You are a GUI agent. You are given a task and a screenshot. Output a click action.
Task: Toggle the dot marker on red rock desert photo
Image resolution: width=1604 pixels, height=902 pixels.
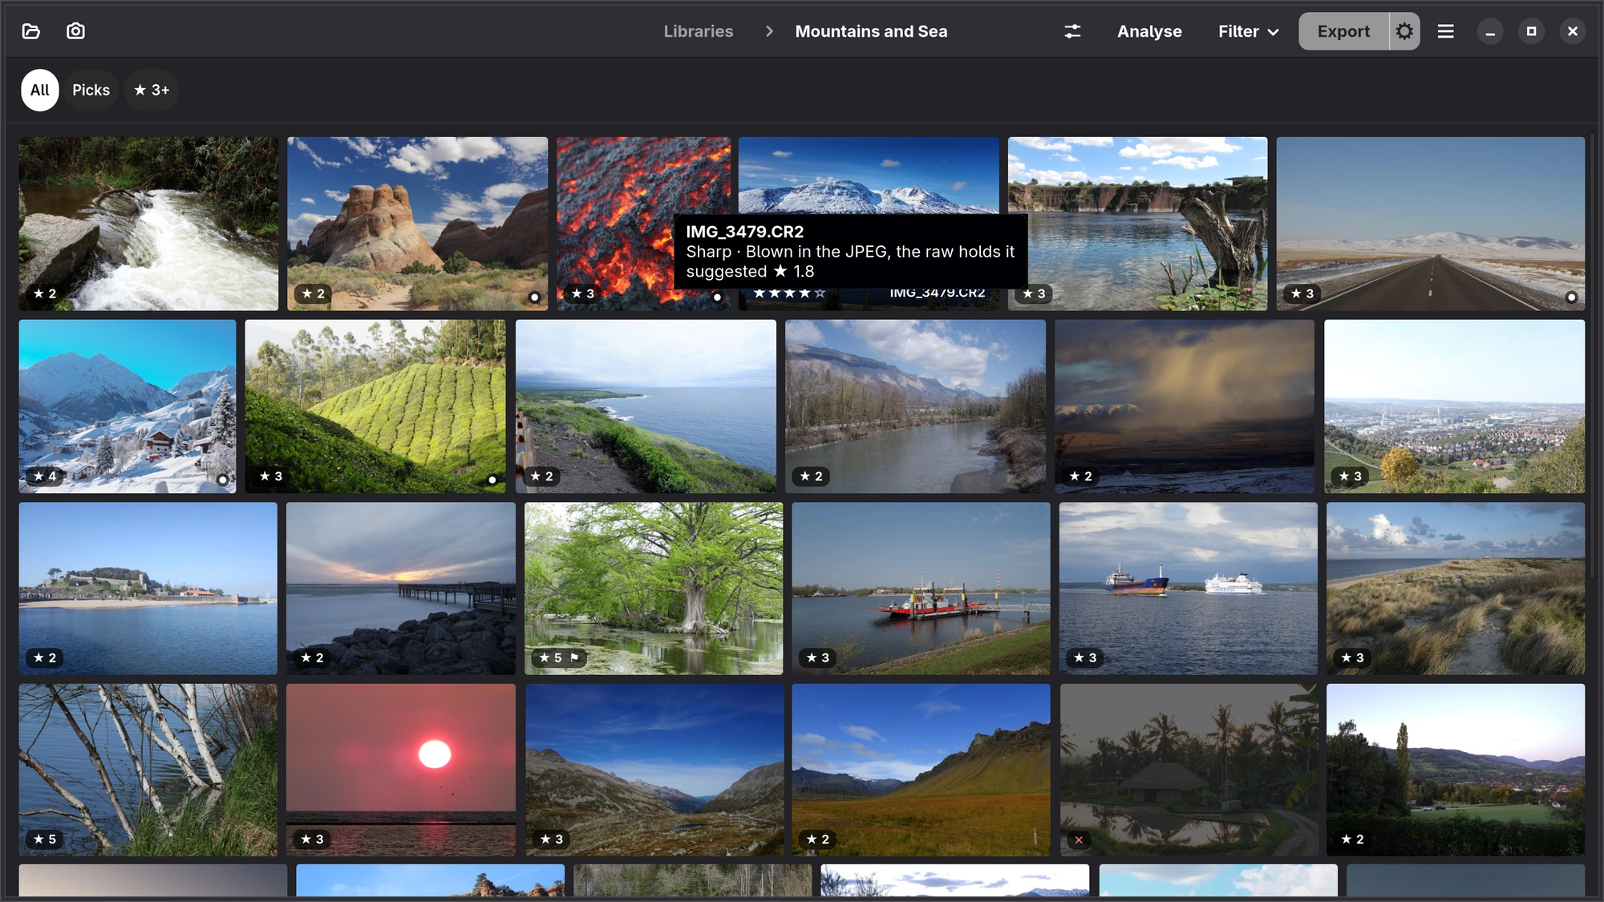coord(534,297)
